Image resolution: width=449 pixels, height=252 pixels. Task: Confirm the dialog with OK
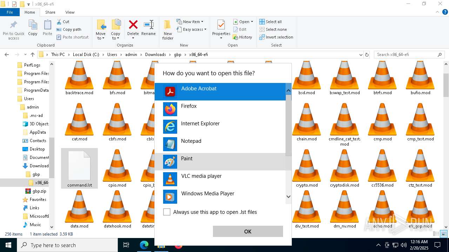(248, 231)
